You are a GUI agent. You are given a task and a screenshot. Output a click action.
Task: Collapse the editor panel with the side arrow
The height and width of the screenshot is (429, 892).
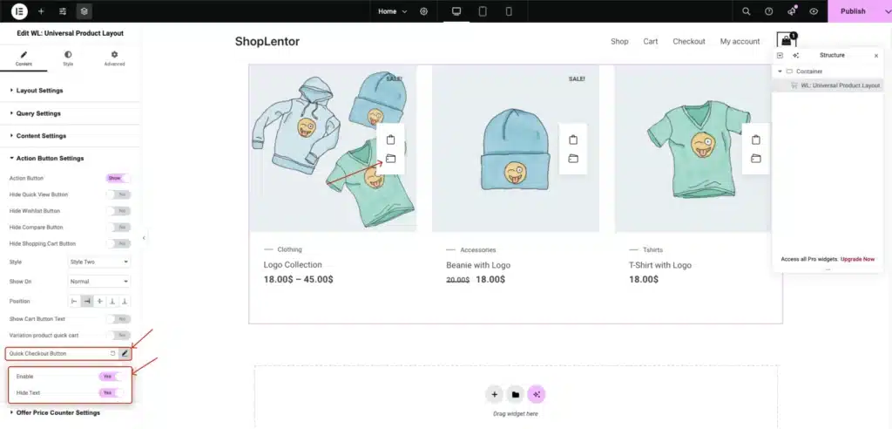point(144,237)
